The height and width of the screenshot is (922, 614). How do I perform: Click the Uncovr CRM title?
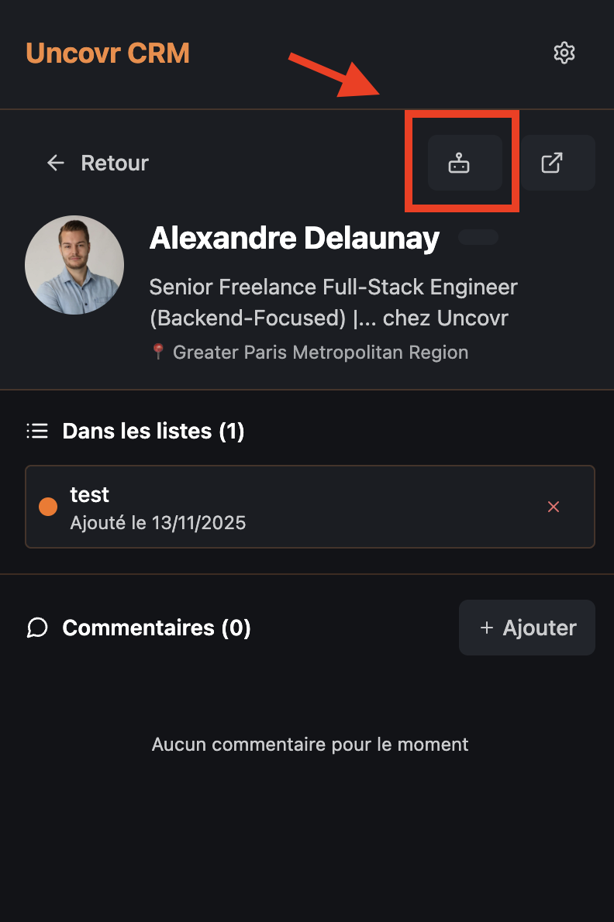click(x=108, y=53)
